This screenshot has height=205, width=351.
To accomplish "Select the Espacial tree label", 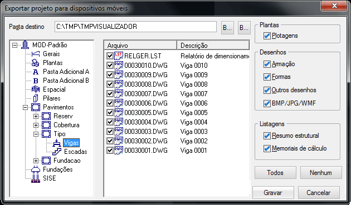I will [54, 89].
